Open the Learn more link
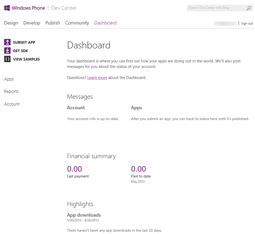 (97, 78)
